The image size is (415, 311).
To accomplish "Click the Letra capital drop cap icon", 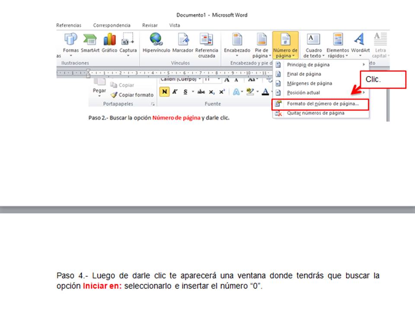I will 380,39.
